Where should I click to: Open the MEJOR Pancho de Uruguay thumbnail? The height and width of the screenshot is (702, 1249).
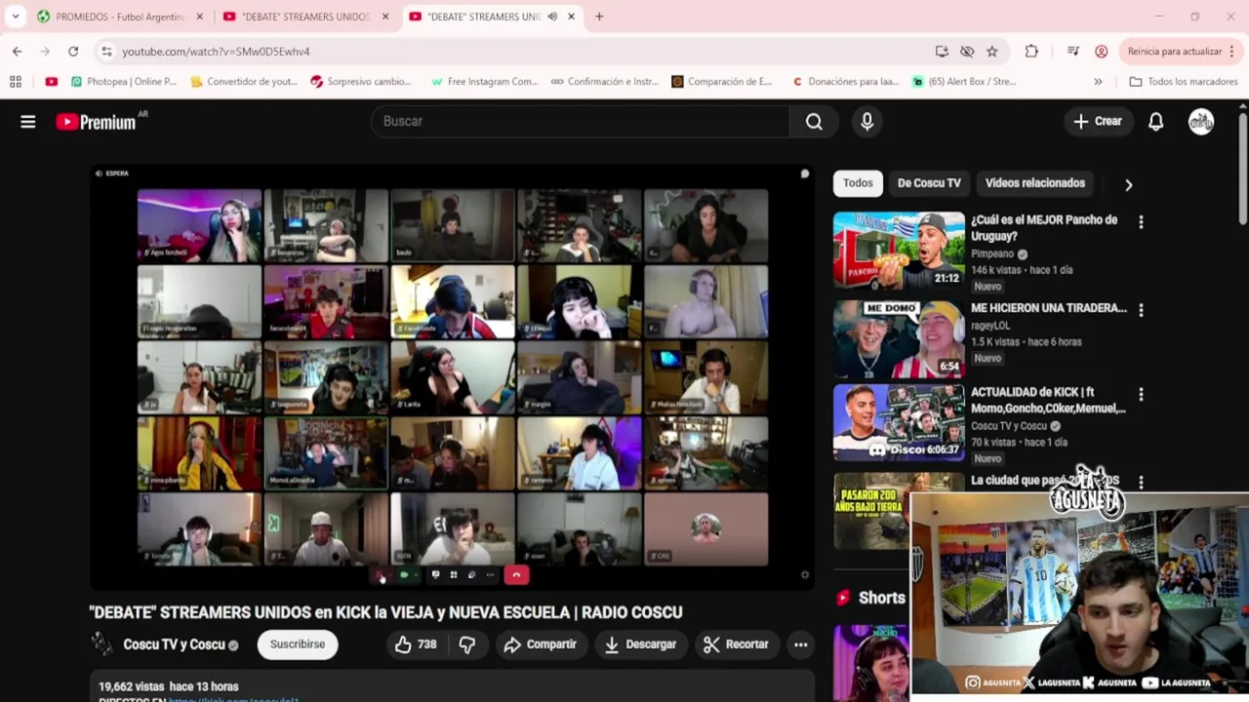(899, 251)
